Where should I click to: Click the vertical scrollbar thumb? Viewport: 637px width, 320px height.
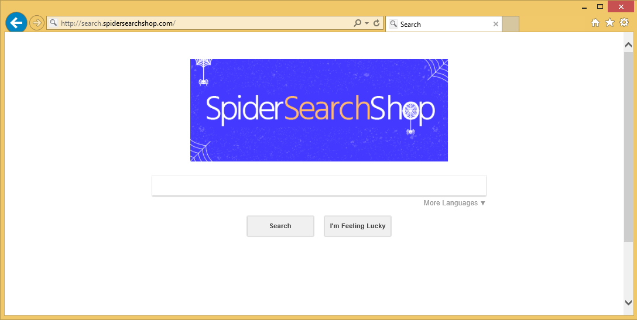pos(628,147)
